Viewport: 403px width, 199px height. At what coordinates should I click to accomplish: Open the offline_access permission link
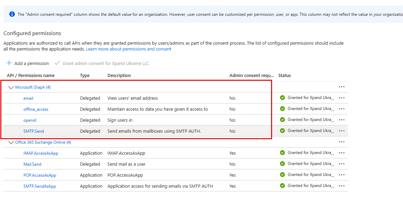click(x=36, y=109)
